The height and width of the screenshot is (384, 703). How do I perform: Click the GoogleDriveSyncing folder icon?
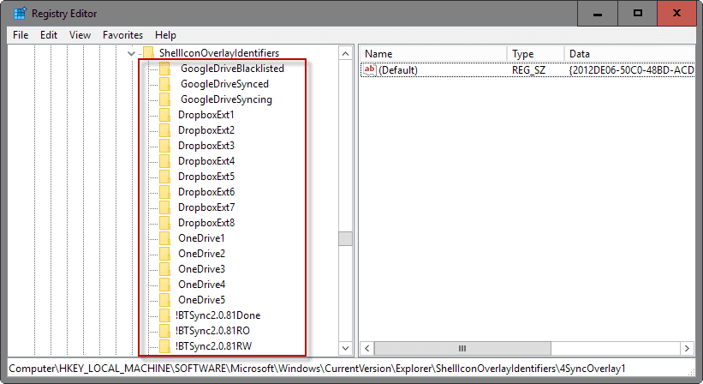click(x=164, y=99)
